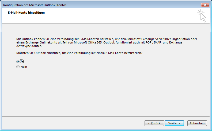The height and width of the screenshot is (131, 212).
Task: Select the "Ja" radio button circle
Action: (18, 62)
